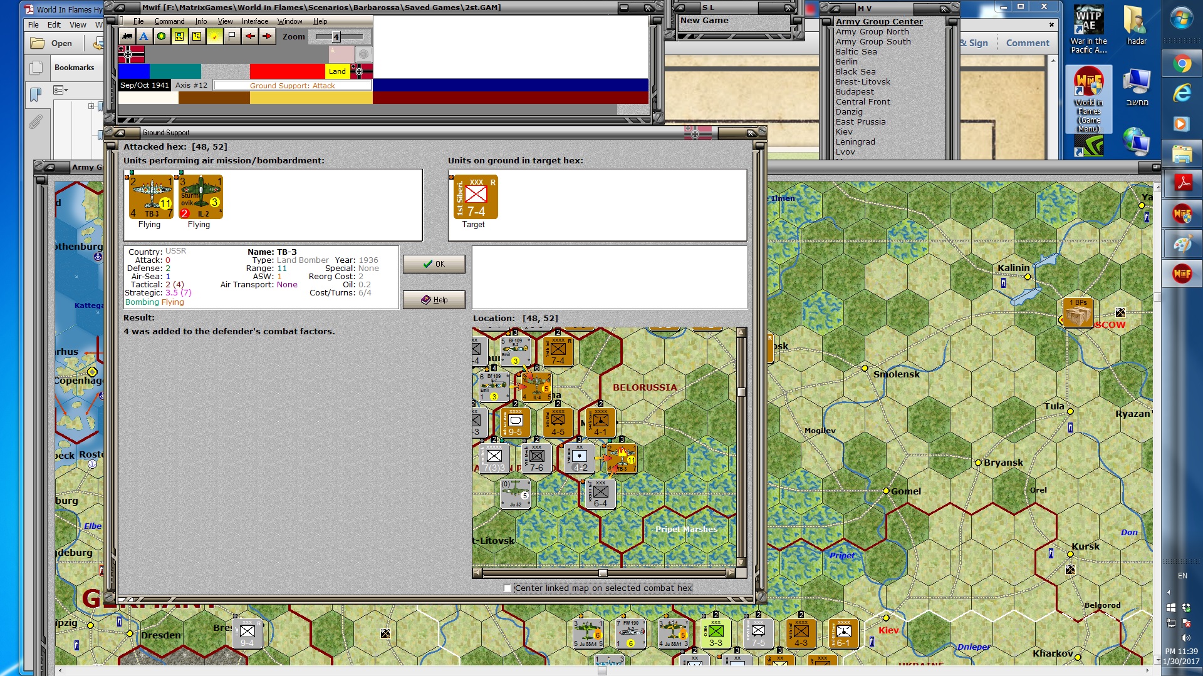
Task: Click the Ju 52 transport unit on mini map
Action: 516,494
